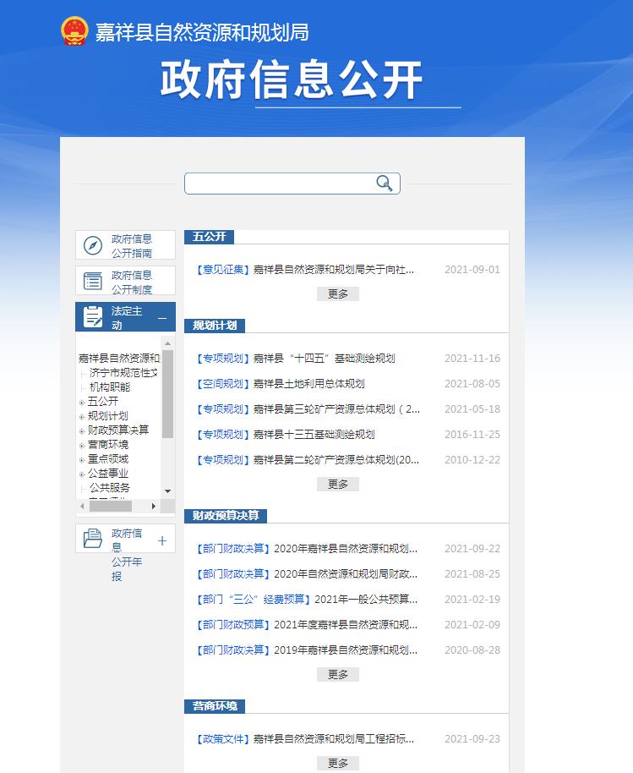Open 嘉祥县第二轮矿产资源总体规划 link
This screenshot has width=633, height=773.
tap(336, 460)
